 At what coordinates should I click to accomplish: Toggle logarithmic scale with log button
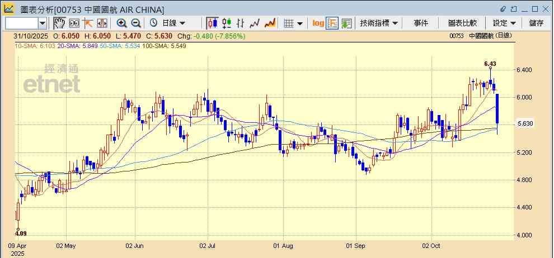[x=318, y=23]
